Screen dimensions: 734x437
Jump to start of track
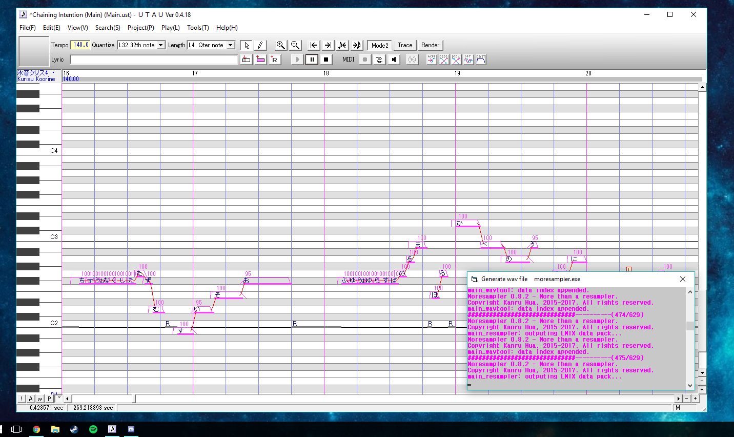[314, 45]
